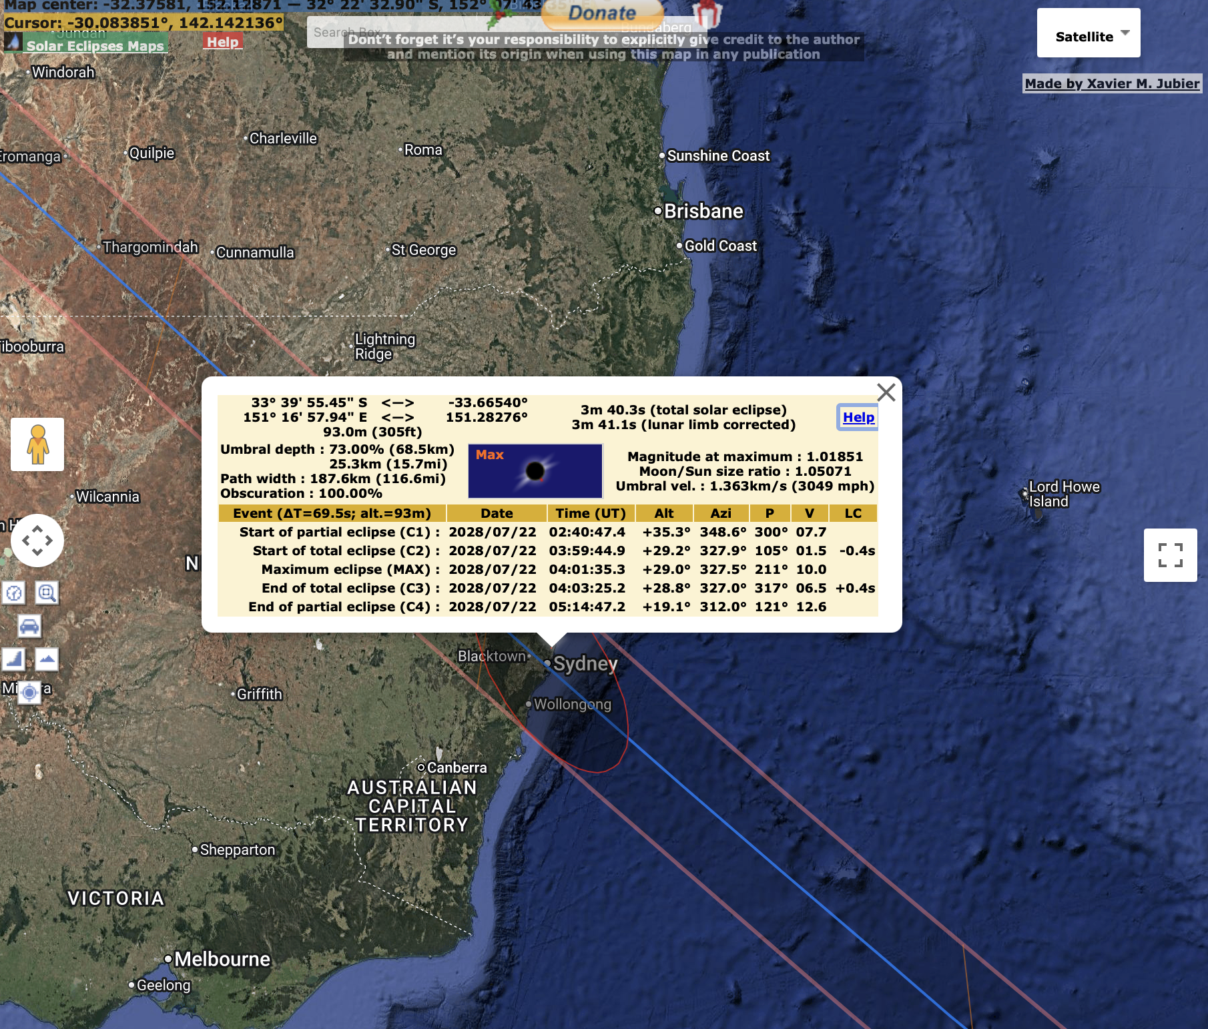Image resolution: width=1208 pixels, height=1029 pixels.
Task: Click the Melbourne city label
Action: [x=222, y=960]
